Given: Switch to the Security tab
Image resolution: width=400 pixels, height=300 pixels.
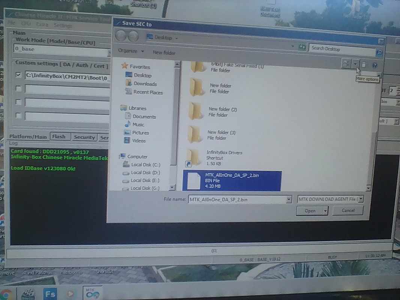Looking at the screenshot, I should pos(84,137).
